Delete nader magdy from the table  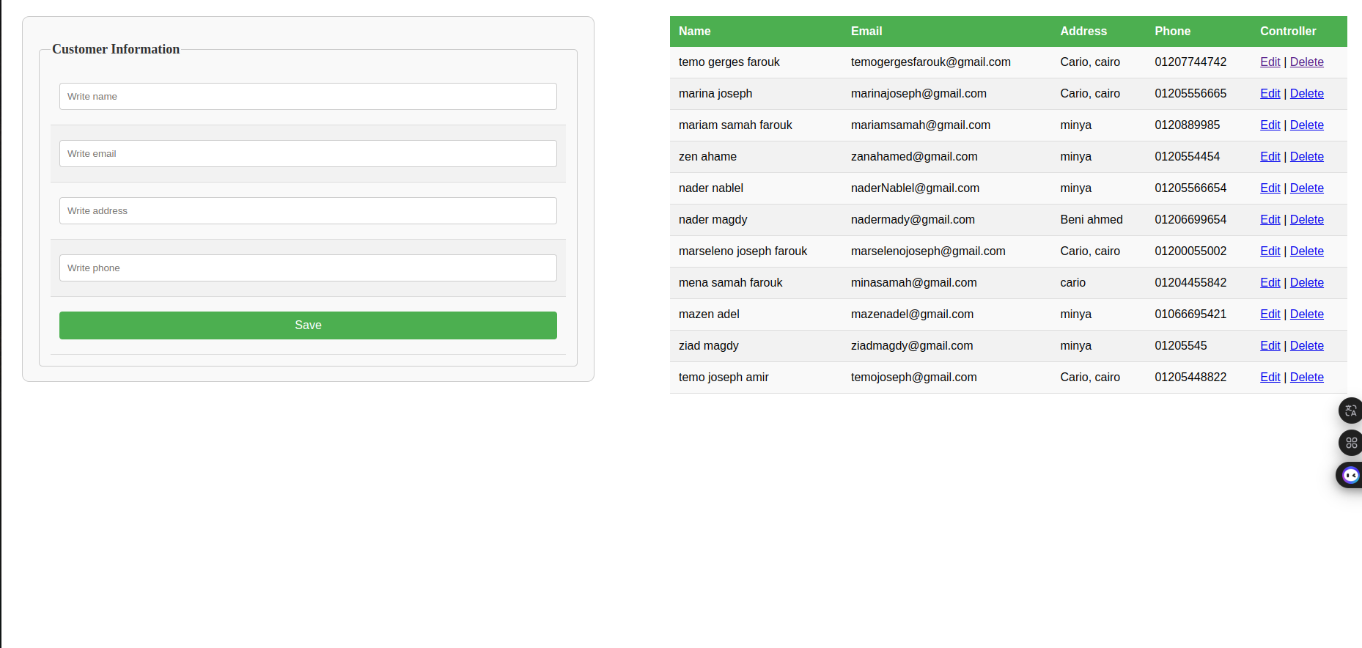point(1306,220)
